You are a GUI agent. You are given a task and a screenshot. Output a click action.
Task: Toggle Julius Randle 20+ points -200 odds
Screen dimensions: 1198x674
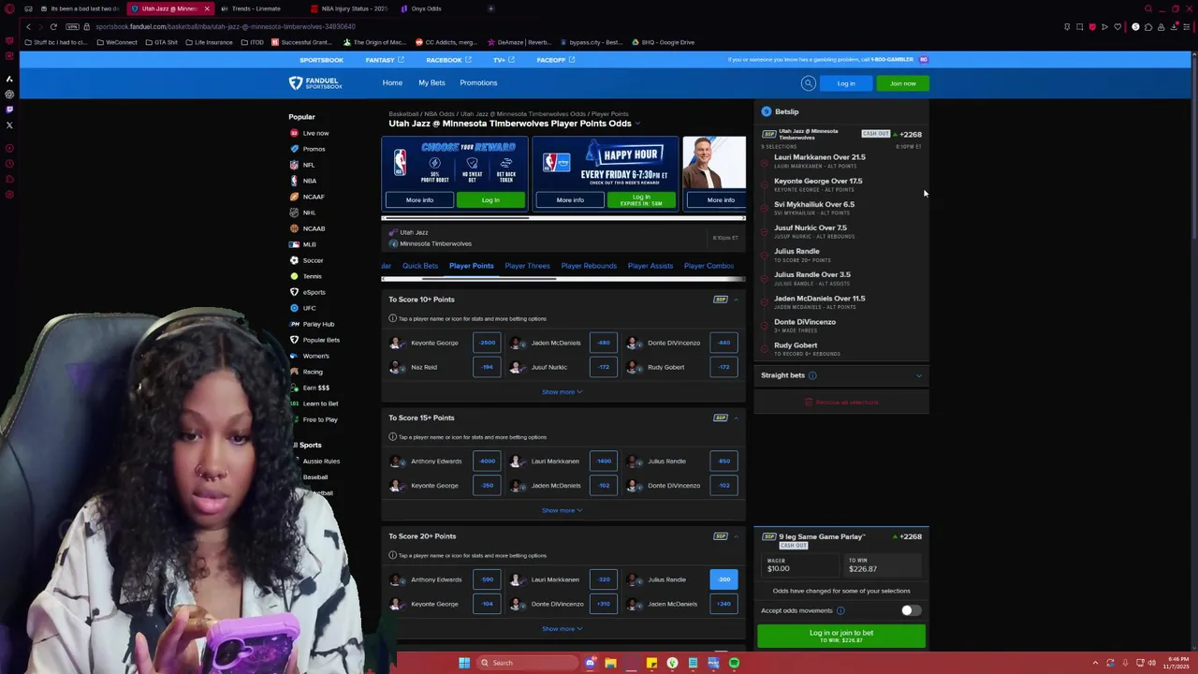[723, 579]
